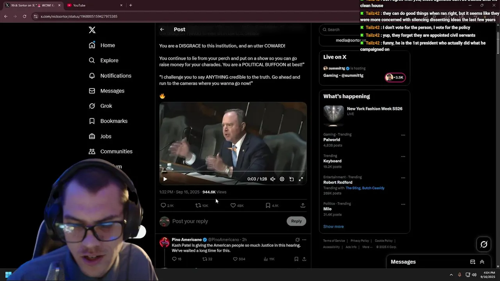Image resolution: width=500 pixels, height=281 pixels.
Task: Compose new message in Messages drawer
Action: pos(473,262)
